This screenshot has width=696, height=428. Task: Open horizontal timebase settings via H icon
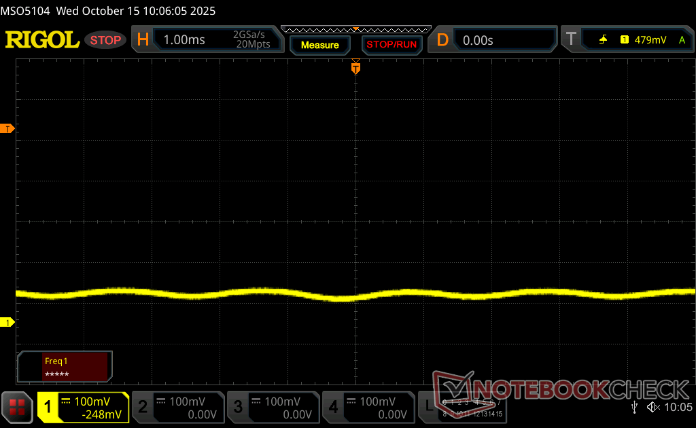coord(143,40)
